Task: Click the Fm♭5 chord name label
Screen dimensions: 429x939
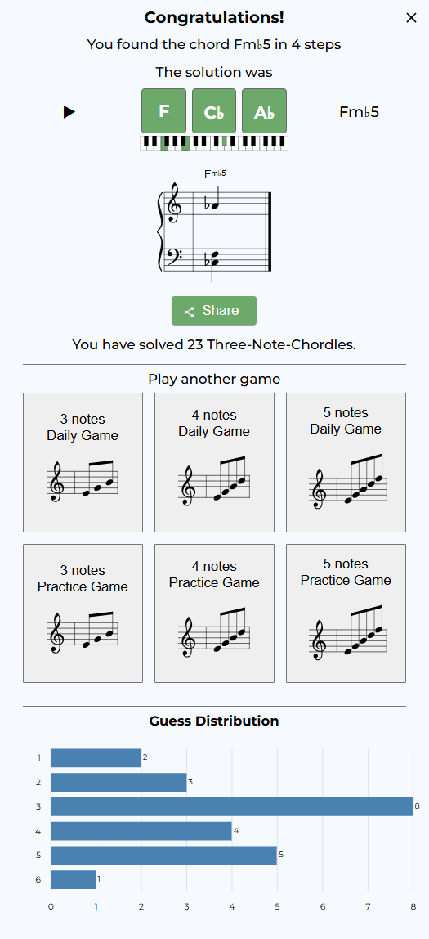Action: tap(359, 112)
